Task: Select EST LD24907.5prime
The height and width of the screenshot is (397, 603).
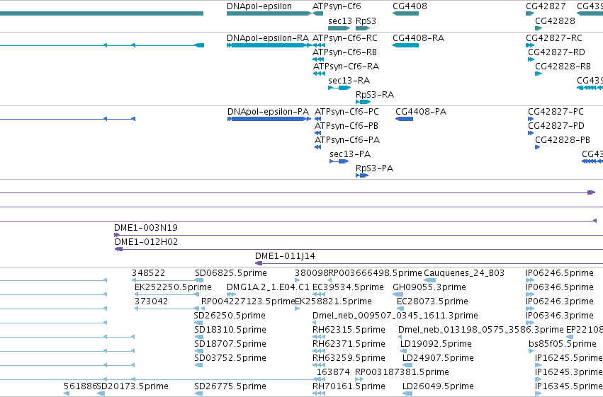Action: pos(438,358)
